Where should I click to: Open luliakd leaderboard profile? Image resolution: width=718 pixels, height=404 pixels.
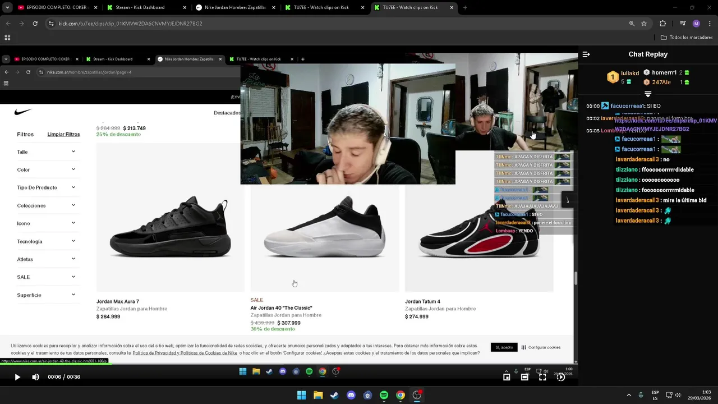coord(624,77)
